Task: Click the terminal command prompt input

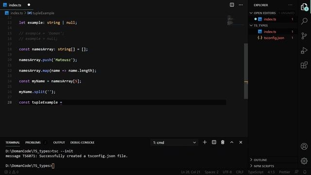Action: click(x=53, y=166)
